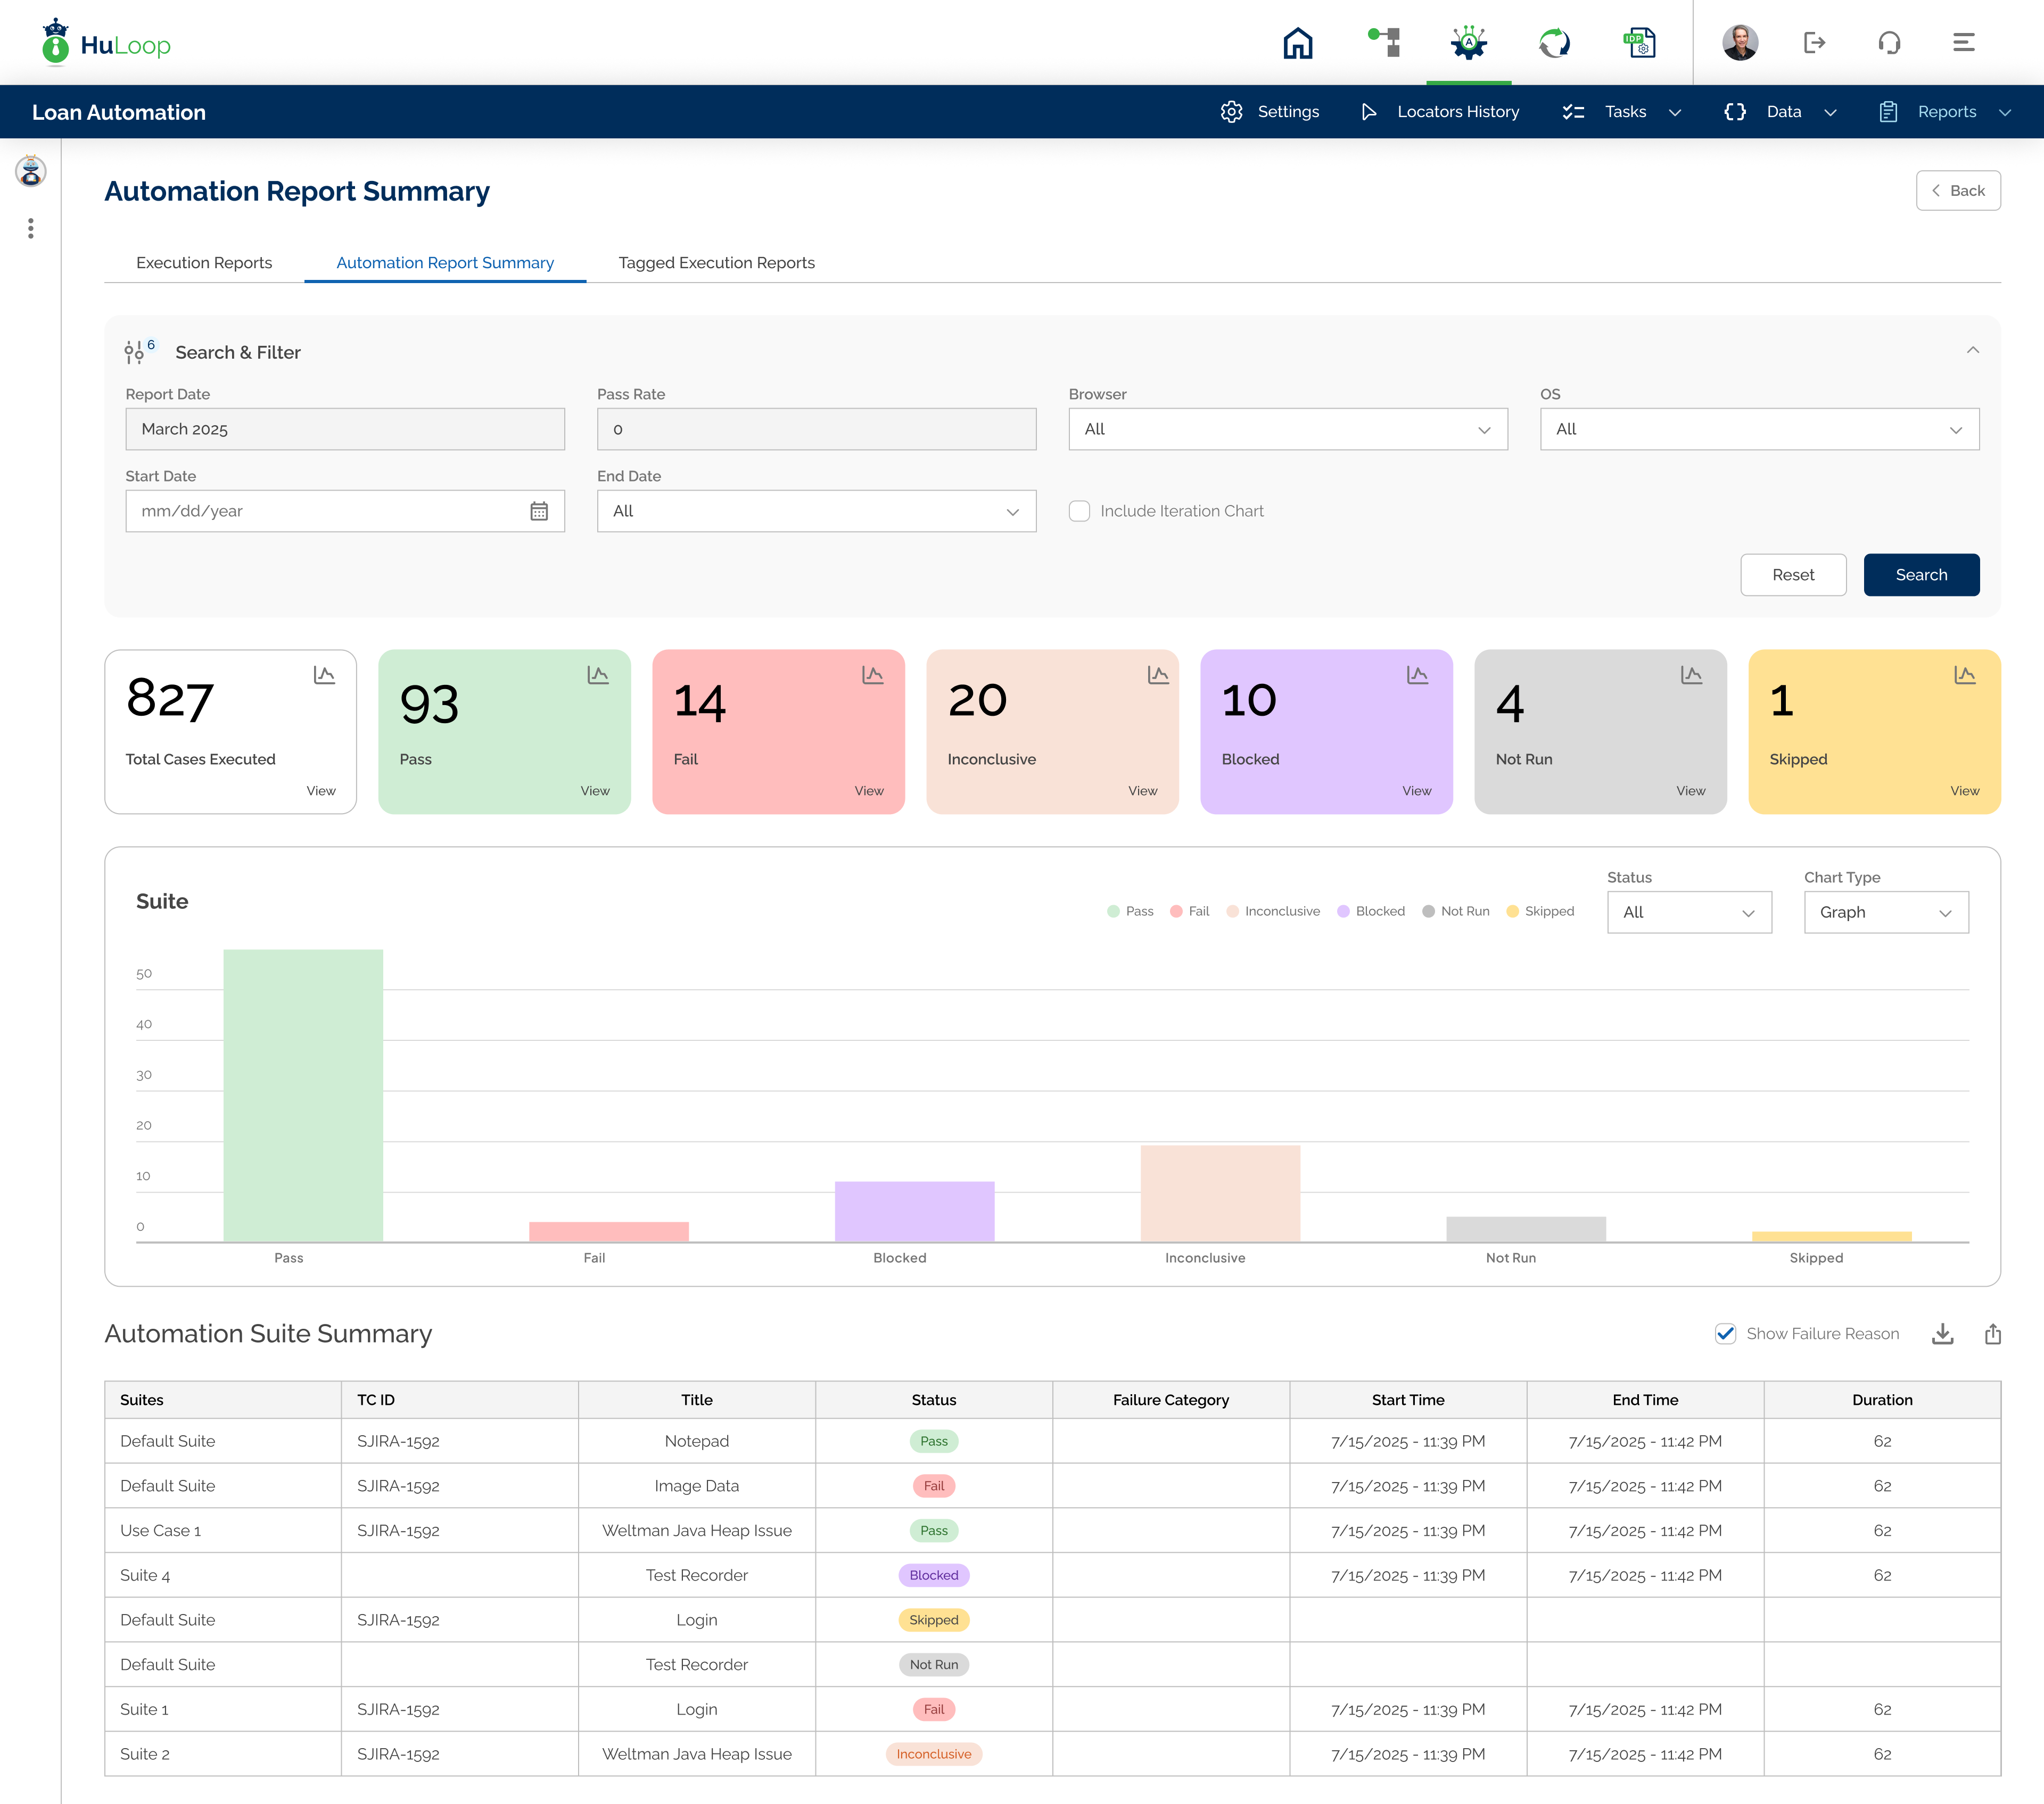
Task: Switch to Execution Reports tab
Action: pyautogui.click(x=204, y=263)
